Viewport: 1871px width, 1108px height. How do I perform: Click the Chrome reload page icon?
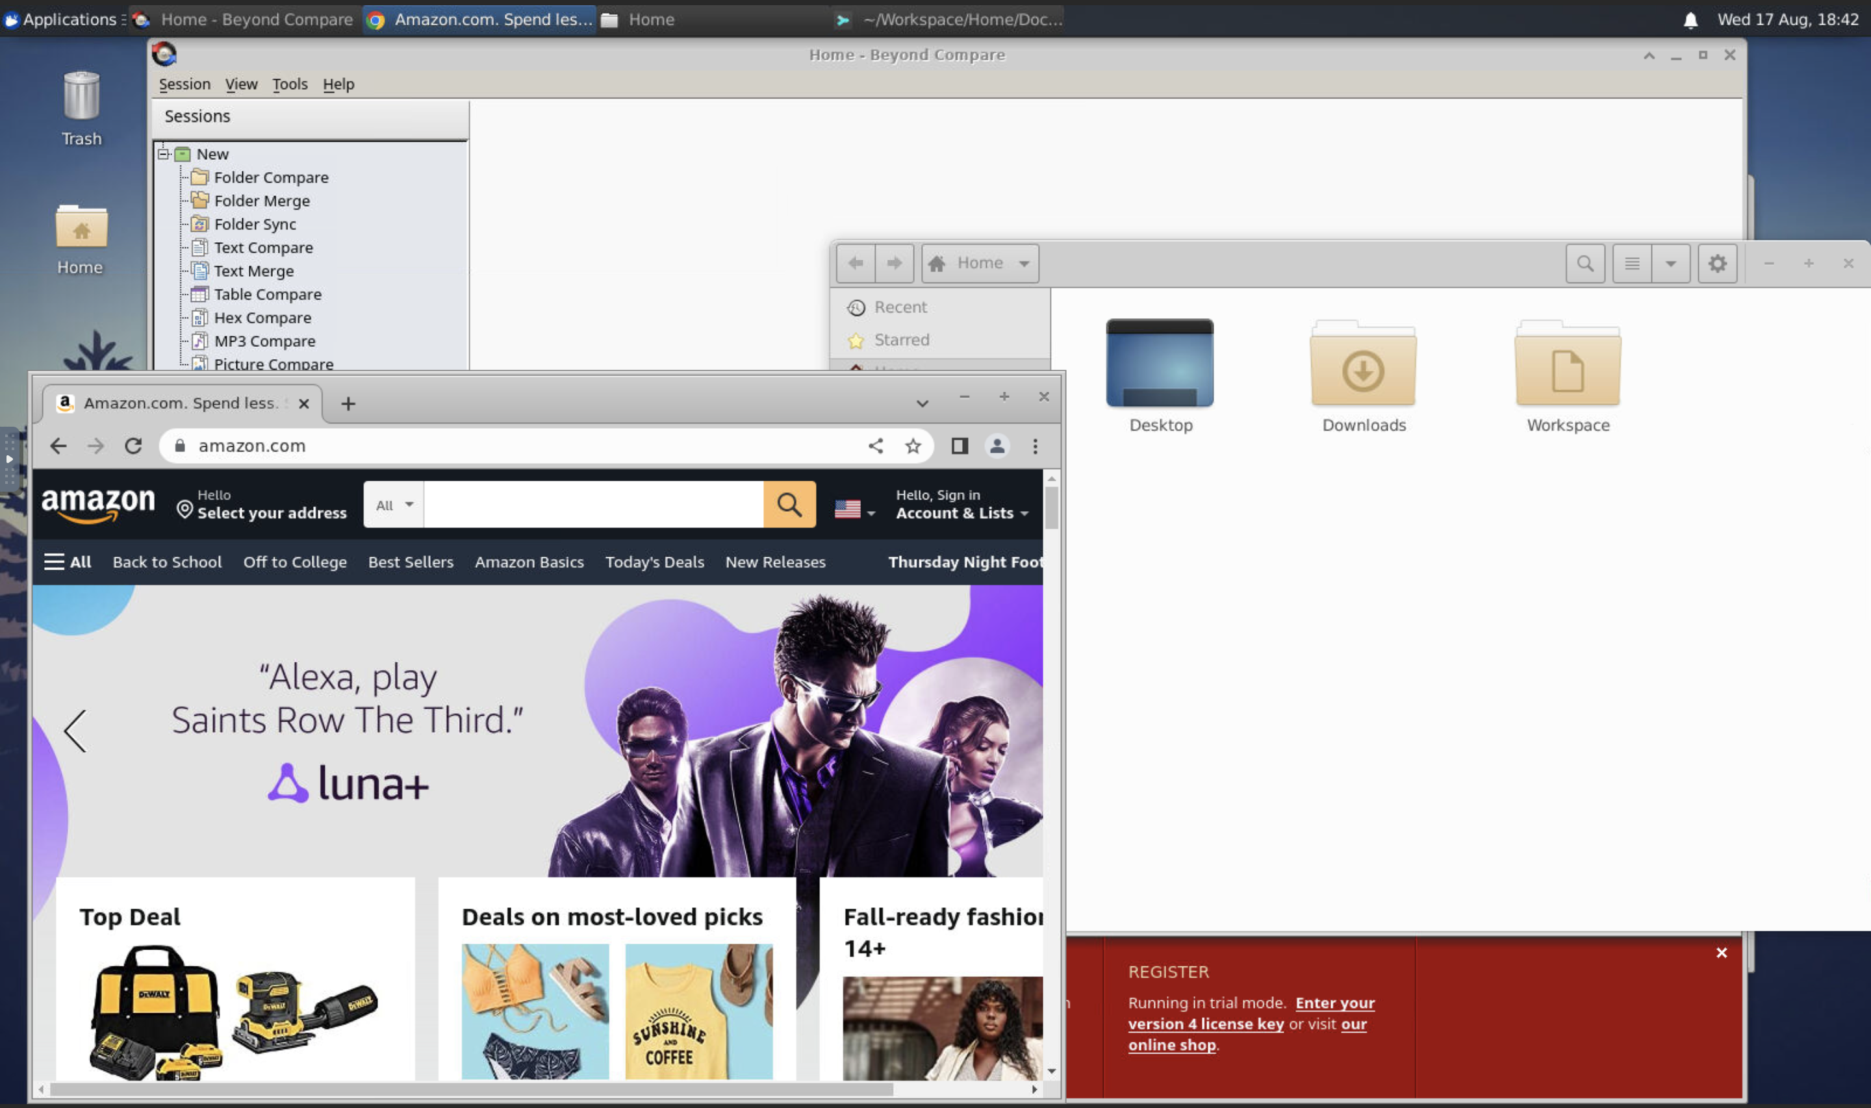133,446
